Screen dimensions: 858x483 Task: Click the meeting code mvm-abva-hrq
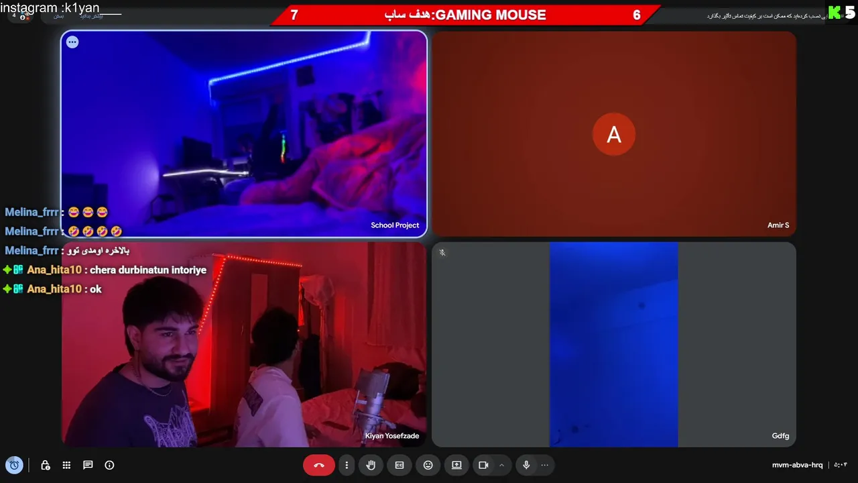(797, 465)
